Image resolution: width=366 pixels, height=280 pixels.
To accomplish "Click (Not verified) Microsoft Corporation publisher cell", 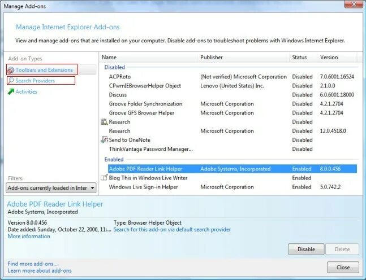I will pyautogui.click(x=243, y=77).
